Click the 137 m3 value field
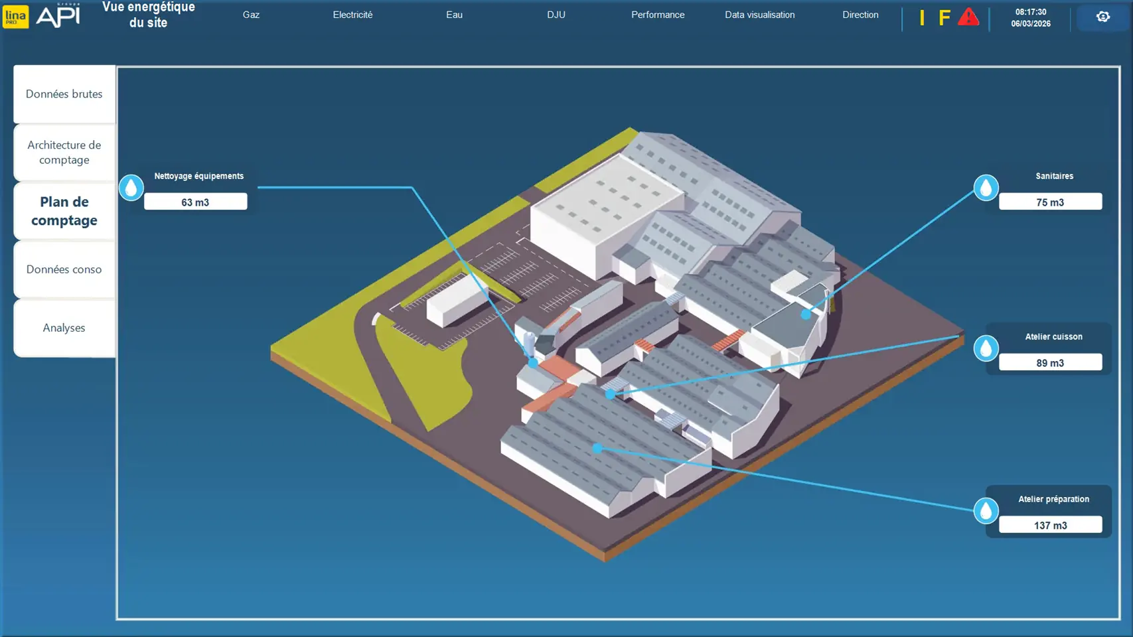The height and width of the screenshot is (637, 1133). coord(1050,526)
